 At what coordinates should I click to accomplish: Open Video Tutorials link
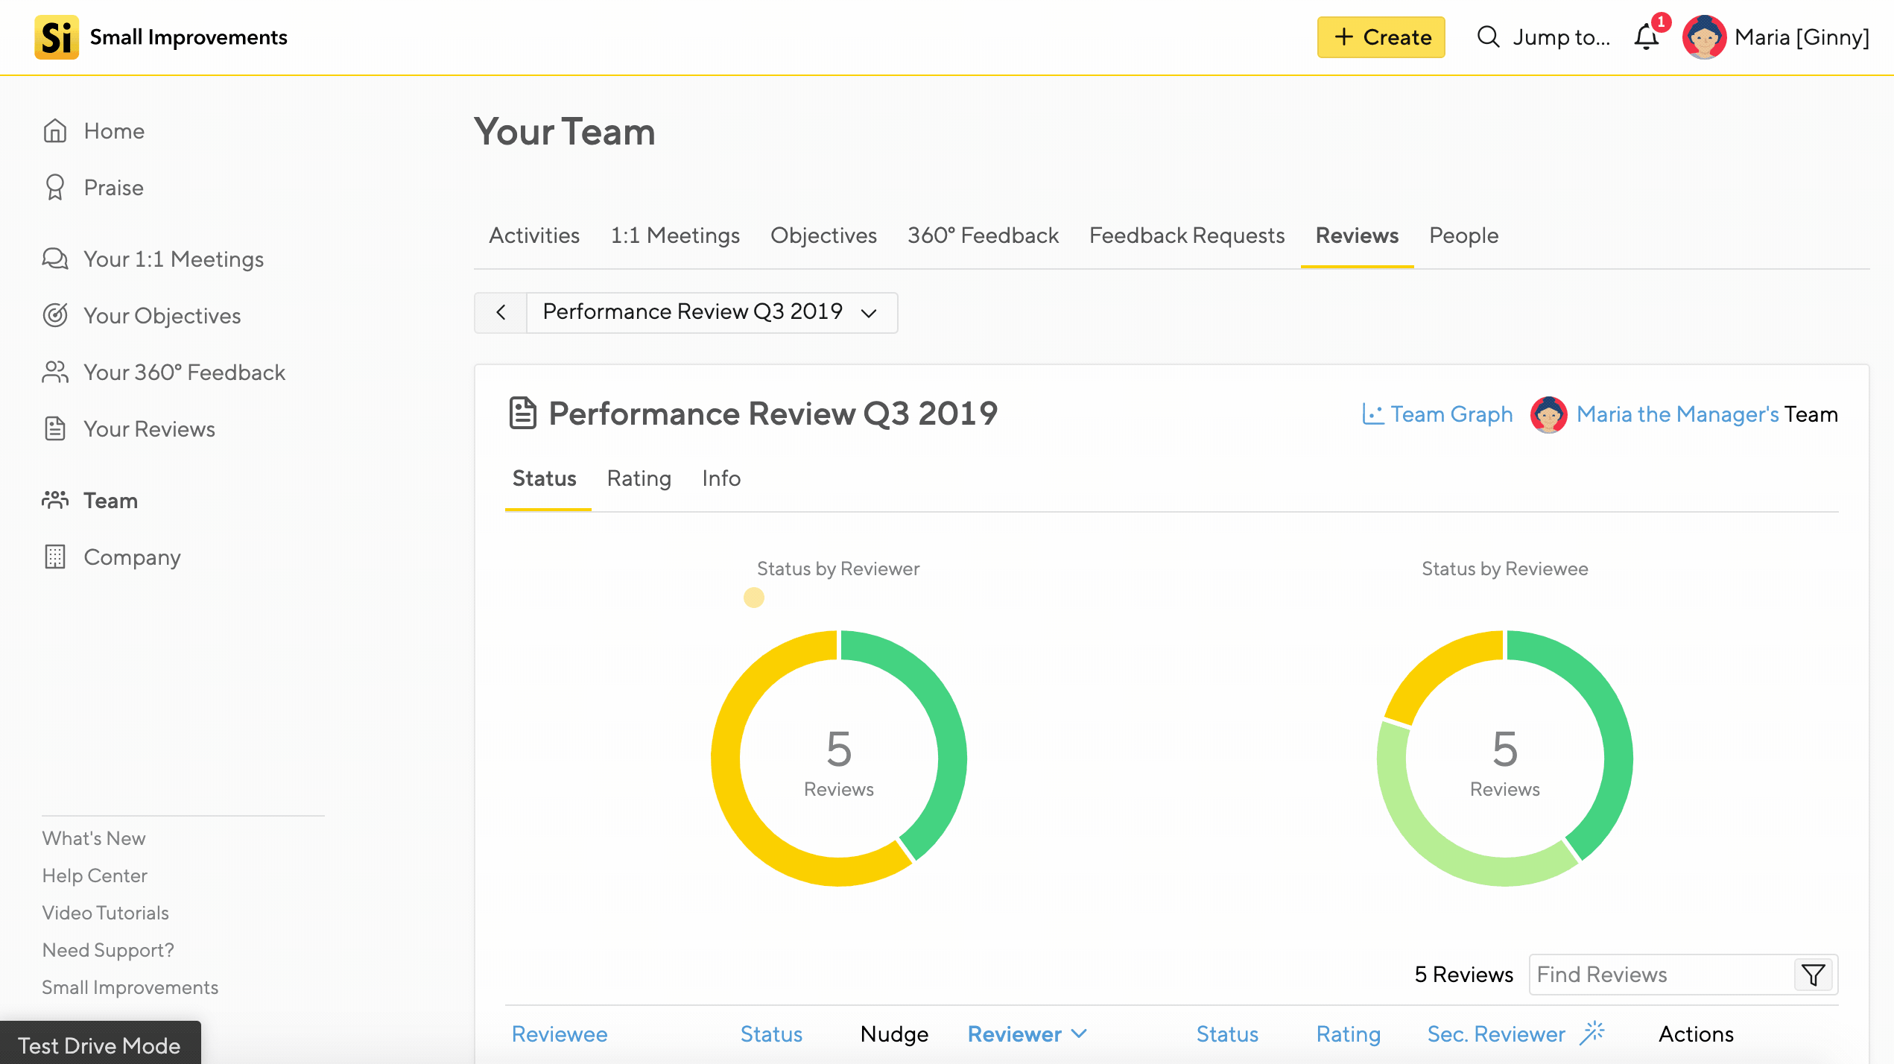[x=105, y=913]
